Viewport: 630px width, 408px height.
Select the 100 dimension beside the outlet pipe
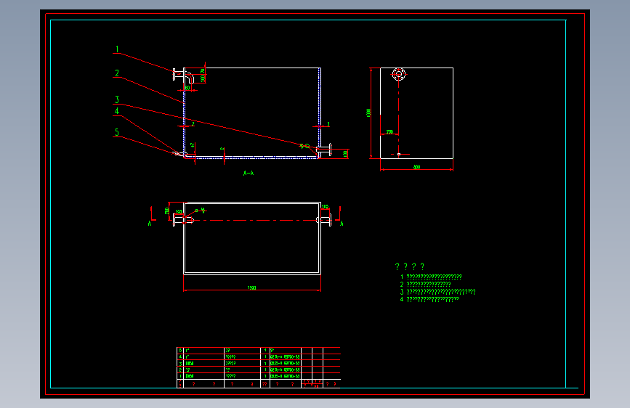[x=344, y=153]
